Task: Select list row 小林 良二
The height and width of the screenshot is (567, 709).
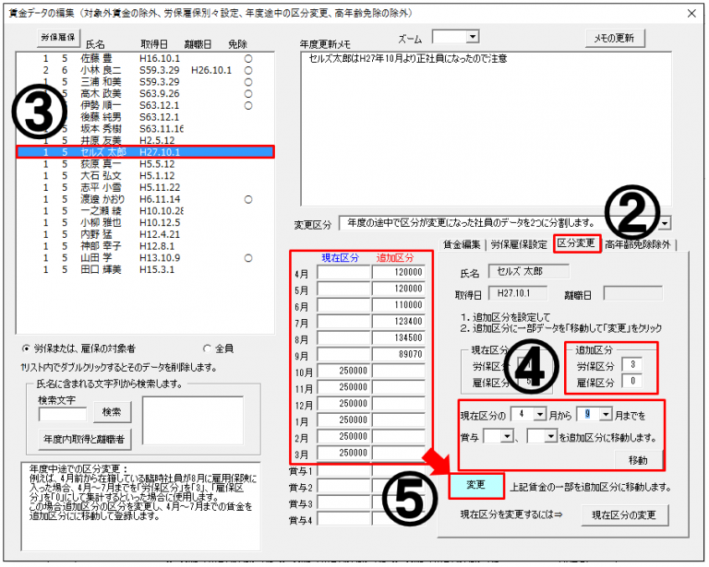Action: click(145, 70)
